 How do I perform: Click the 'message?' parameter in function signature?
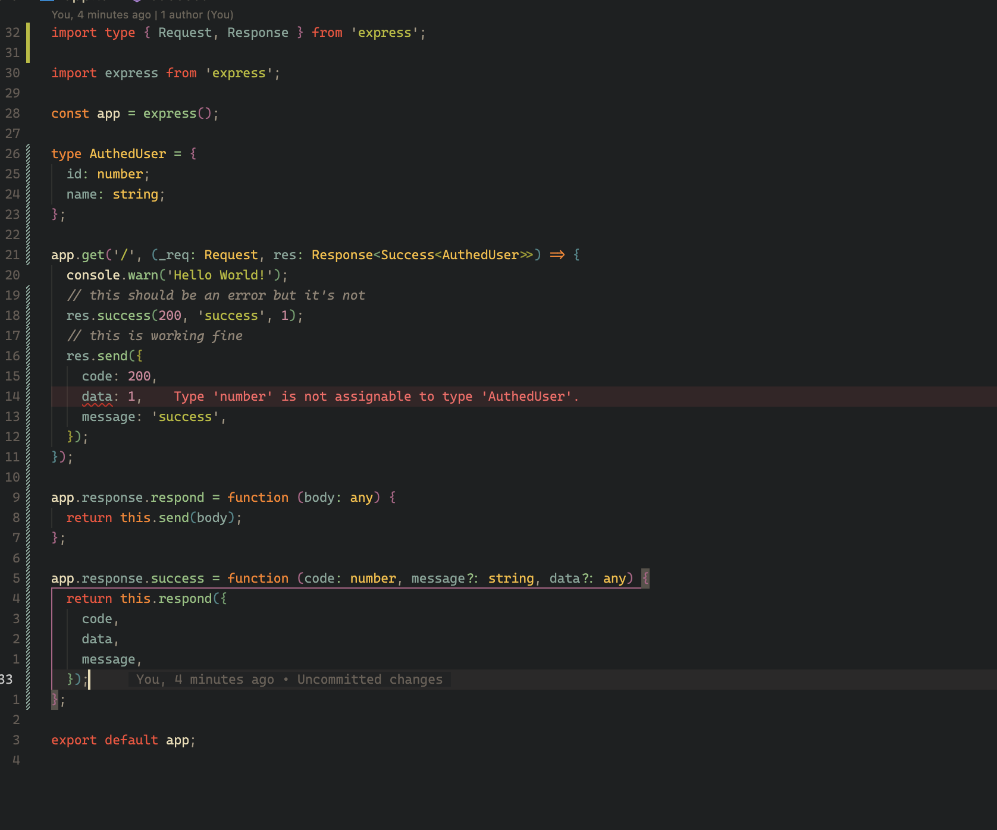click(x=442, y=579)
